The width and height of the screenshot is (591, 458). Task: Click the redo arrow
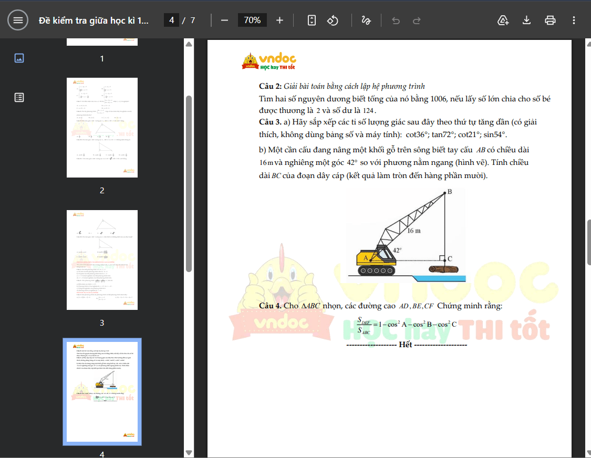(x=417, y=20)
